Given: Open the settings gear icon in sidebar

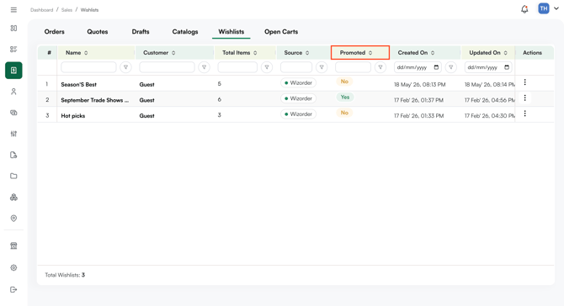Looking at the screenshot, I should point(13,267).
